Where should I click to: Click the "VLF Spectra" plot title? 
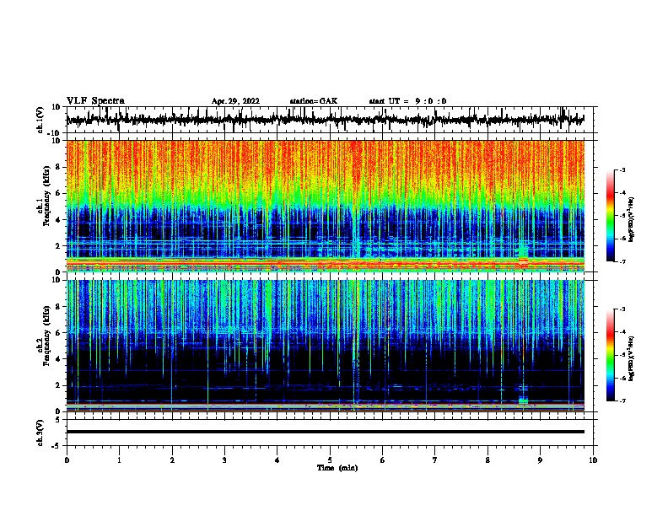(95, 101)
